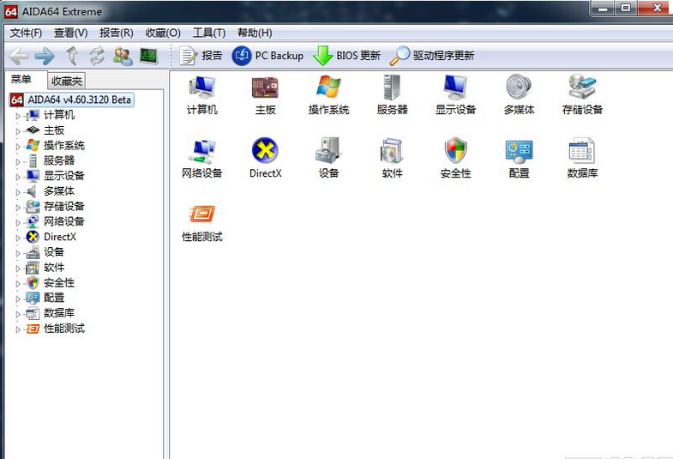
Task: Select 软件 in the left tree
Action: click(54, 268)
